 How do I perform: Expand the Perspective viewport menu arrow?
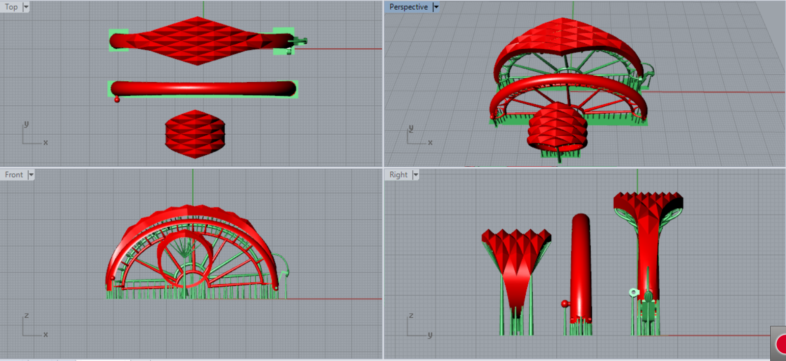436,7
